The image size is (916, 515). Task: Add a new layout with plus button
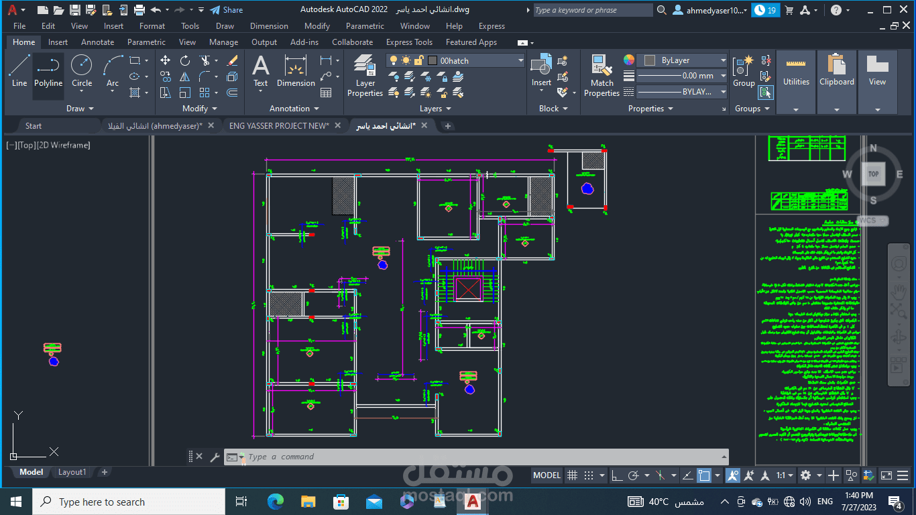(105, 472)
